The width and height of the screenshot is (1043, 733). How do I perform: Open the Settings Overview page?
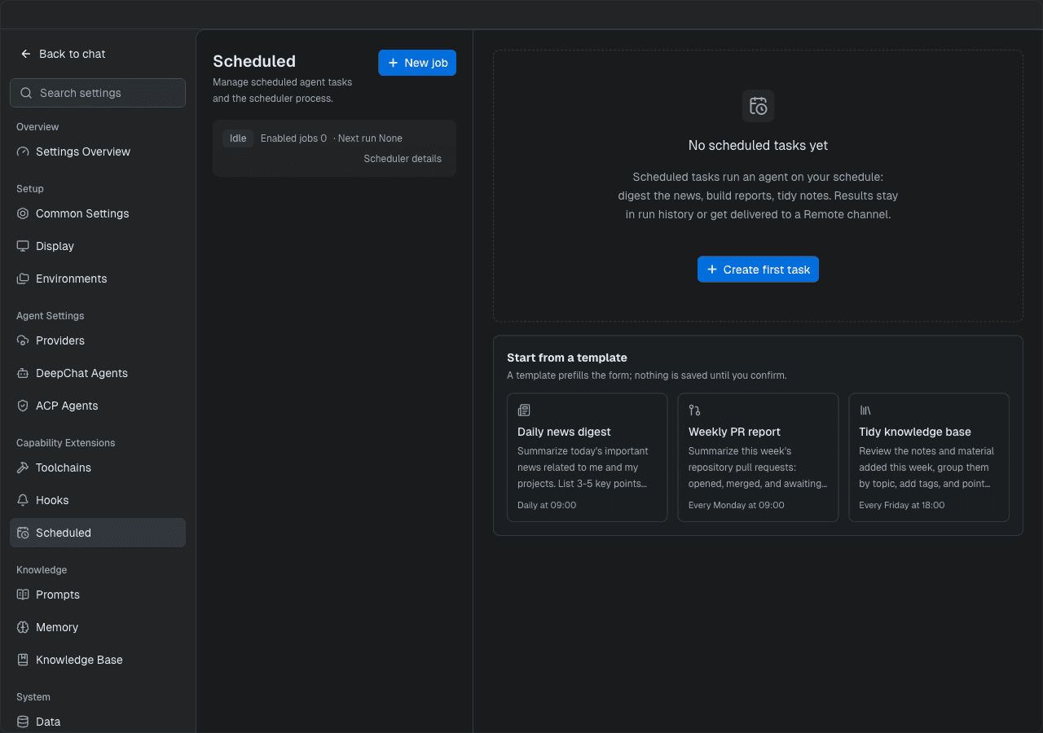click(98, 151)
